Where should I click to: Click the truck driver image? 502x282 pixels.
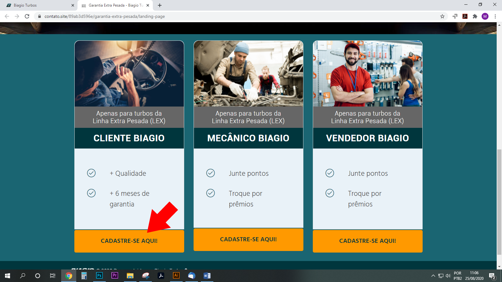click(x=129, y=74)
